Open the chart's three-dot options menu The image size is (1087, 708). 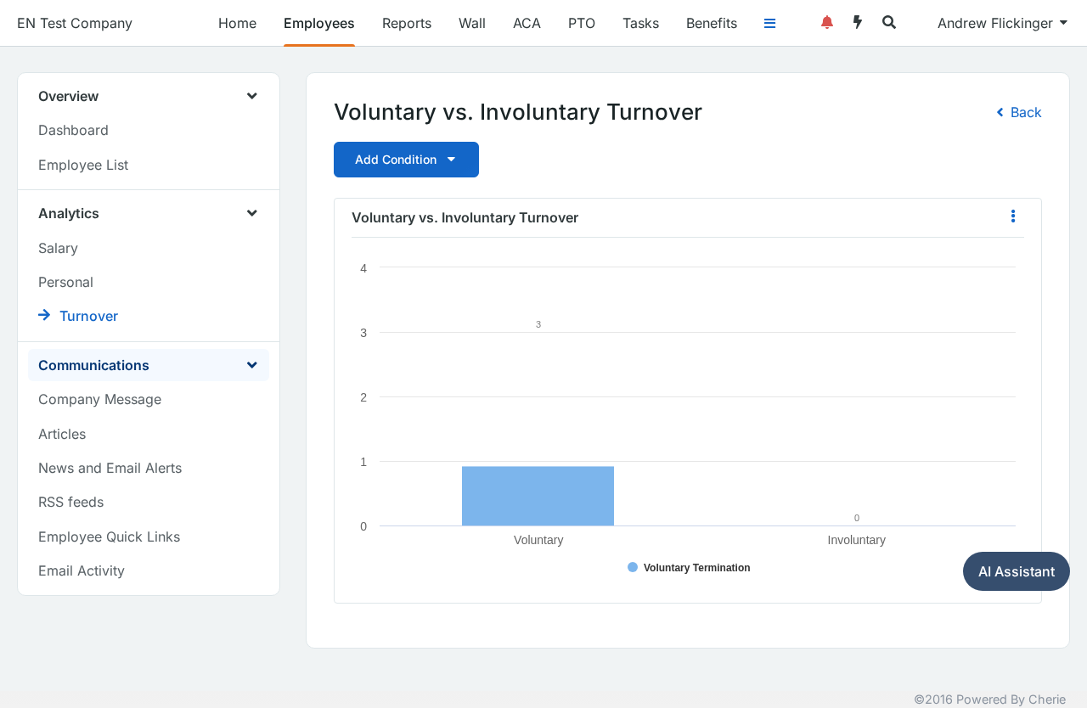click(x=1012, y=216)
